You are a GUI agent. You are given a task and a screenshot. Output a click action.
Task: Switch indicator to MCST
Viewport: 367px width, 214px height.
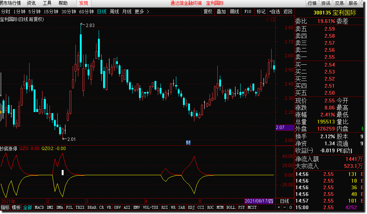click(x=252, y=207)
